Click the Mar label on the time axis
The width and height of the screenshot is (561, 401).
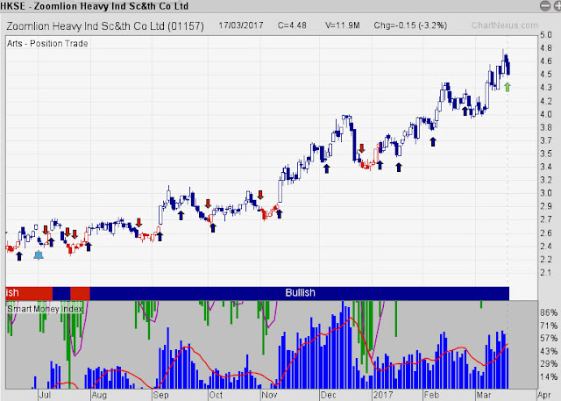(484, 395)
